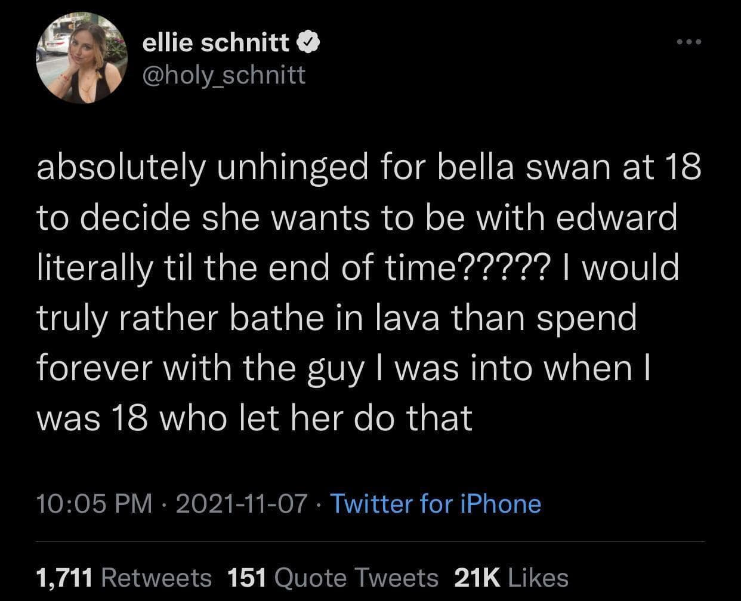Viewport: 741px width, 601px height.
Task: View the 1,711 retweets count number
Action: click(x=64, y=577)
